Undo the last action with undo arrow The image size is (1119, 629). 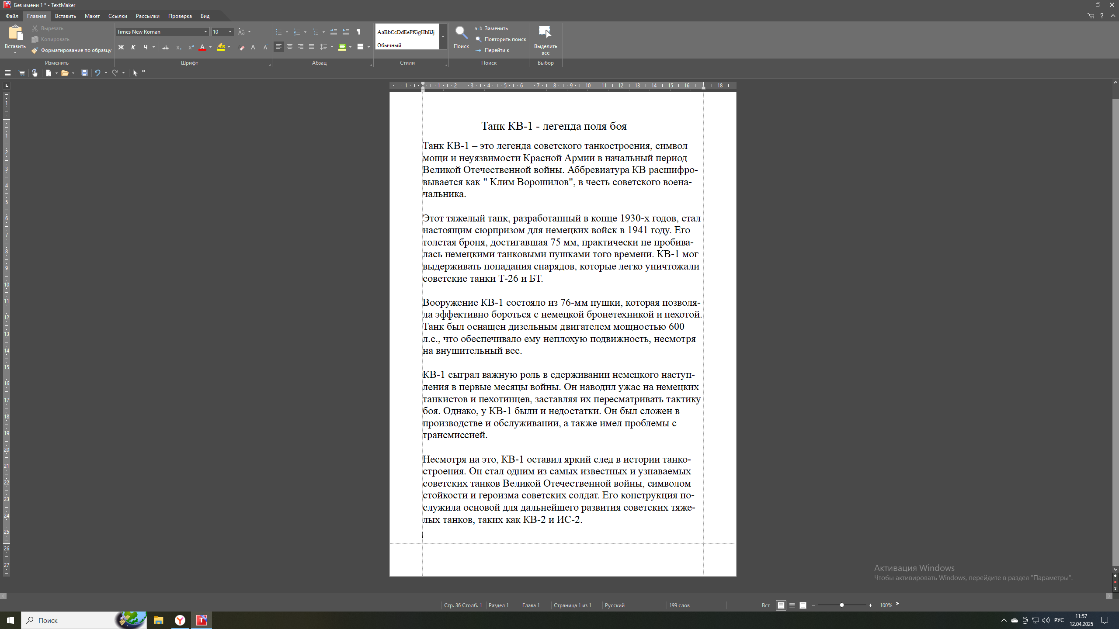(x=97, y=73)
